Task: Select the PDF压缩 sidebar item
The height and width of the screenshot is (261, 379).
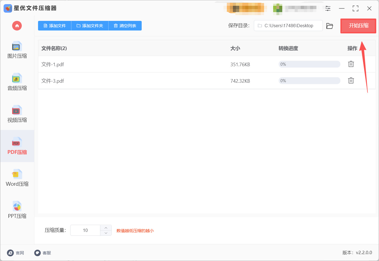Action: [17, 146]
